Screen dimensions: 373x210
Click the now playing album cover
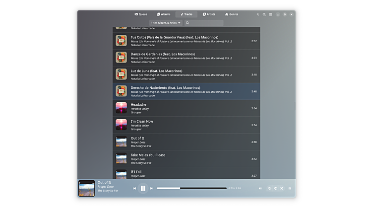(87, 188)
